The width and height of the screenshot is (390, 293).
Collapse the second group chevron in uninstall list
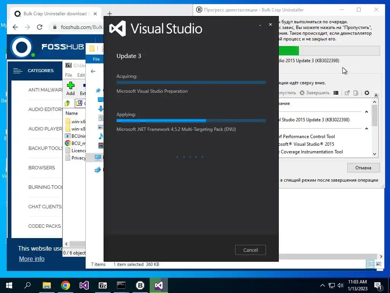(366, 129)
